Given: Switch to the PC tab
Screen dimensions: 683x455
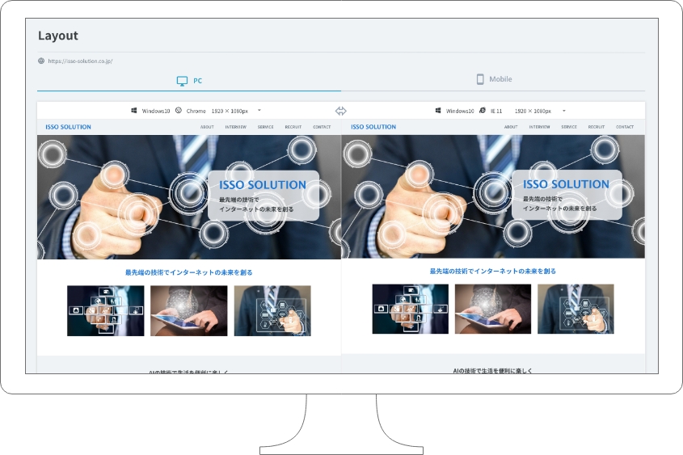Looking at the screenshot, I should [189, 81].
